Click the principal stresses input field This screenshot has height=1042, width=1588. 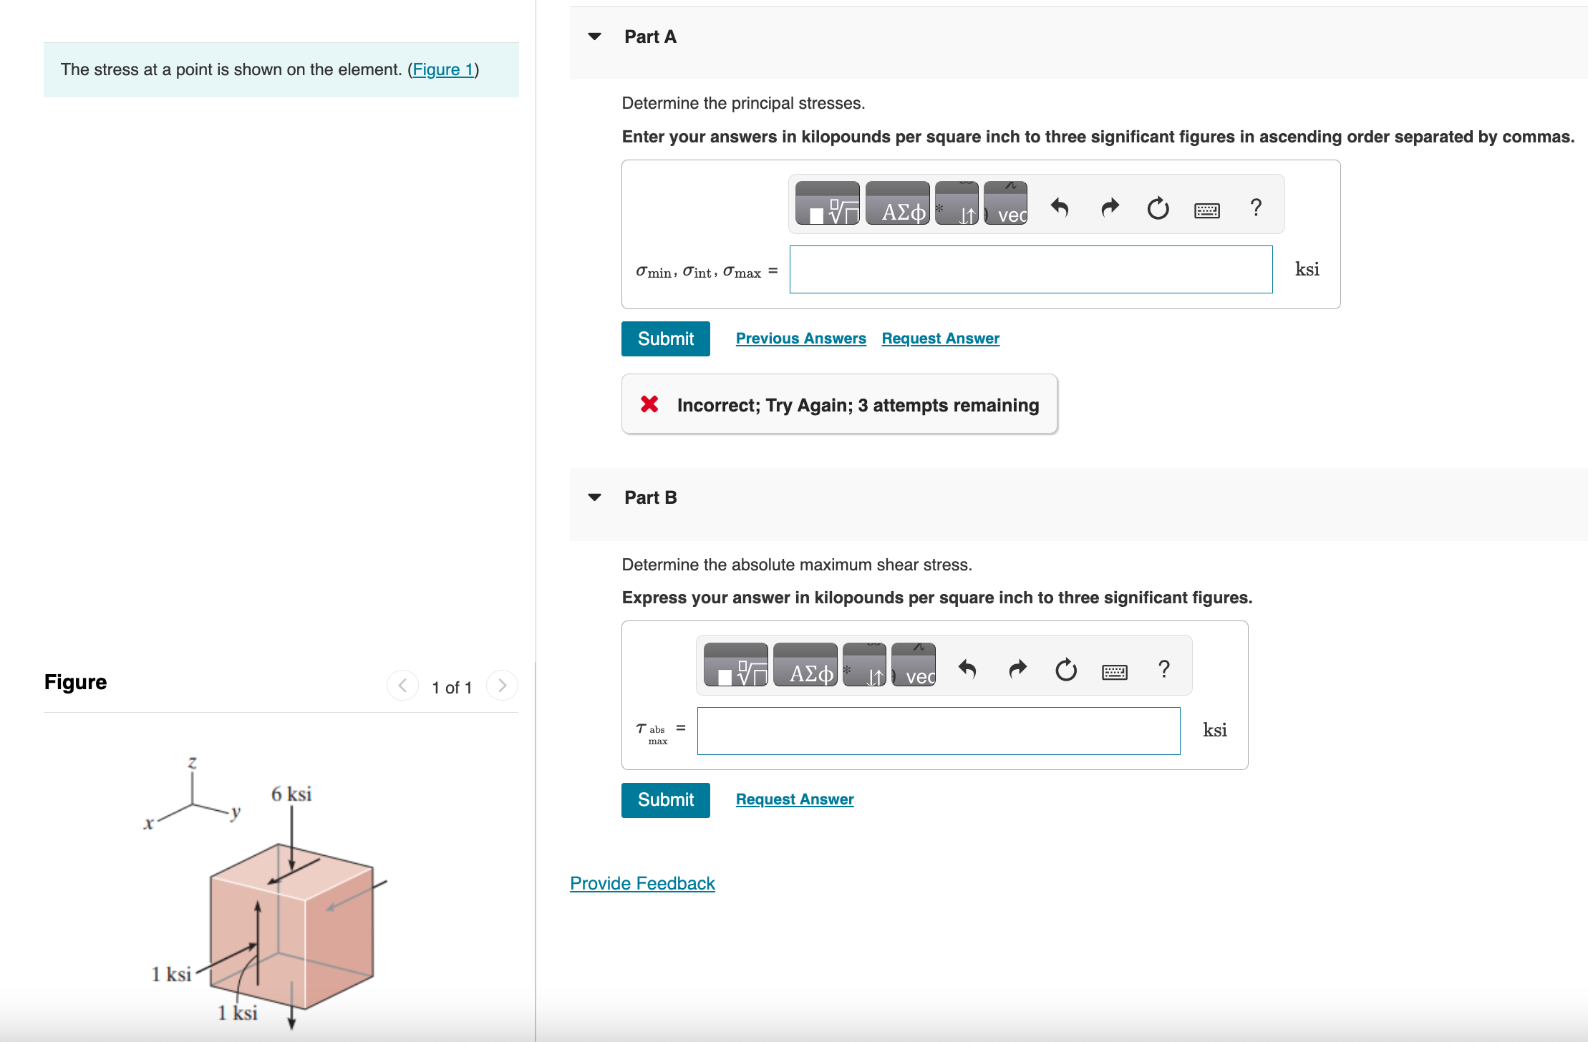(1030, 270)
